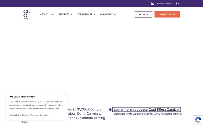Open the Our Impact menu
Viewport: 203px width, 126px height.
[106, 14]
